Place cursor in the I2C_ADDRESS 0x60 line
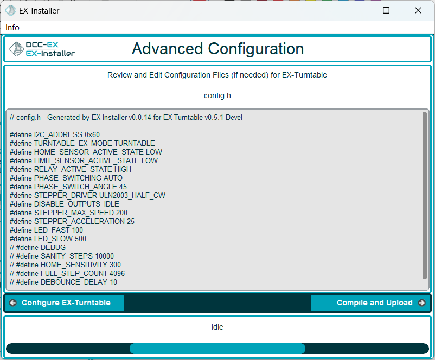 [x=54, y=134]
